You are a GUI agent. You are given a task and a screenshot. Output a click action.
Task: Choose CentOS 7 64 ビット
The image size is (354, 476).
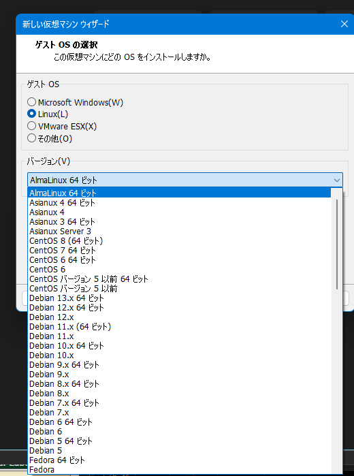179,250
